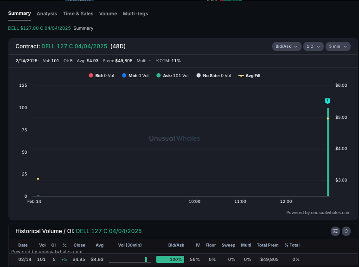Screen dimensions: 359x267
Task: Sort by OI change percent column header
Action: pos(64,245)
